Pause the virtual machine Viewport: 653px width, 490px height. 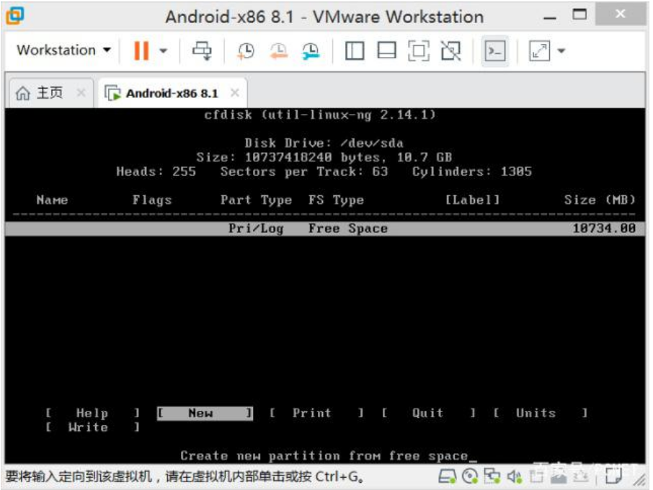[x=141, y=50]
